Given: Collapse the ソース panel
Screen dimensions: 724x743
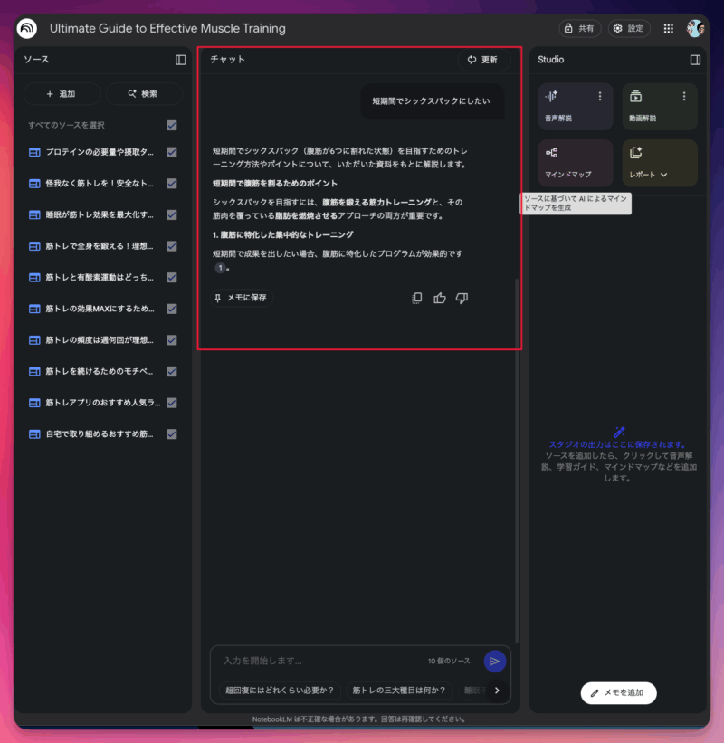Looking at the screenshot, I should pyautogui.click(x=180, y=60).
